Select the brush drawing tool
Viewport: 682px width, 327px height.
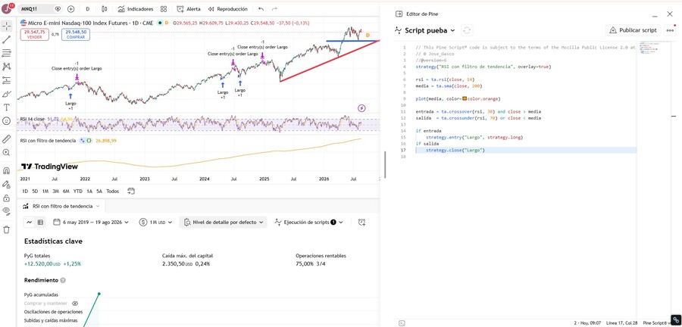[x=7, y=94]
